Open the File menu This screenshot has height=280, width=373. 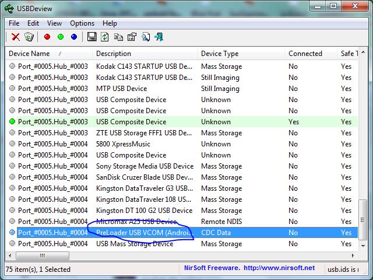(x=14, y=23)
